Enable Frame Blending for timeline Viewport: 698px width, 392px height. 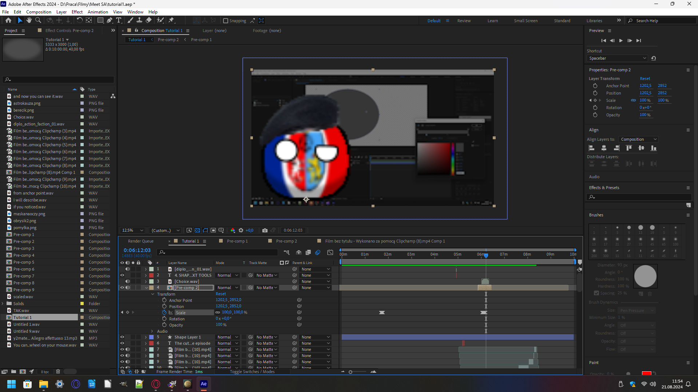click(x=308, y=252)
